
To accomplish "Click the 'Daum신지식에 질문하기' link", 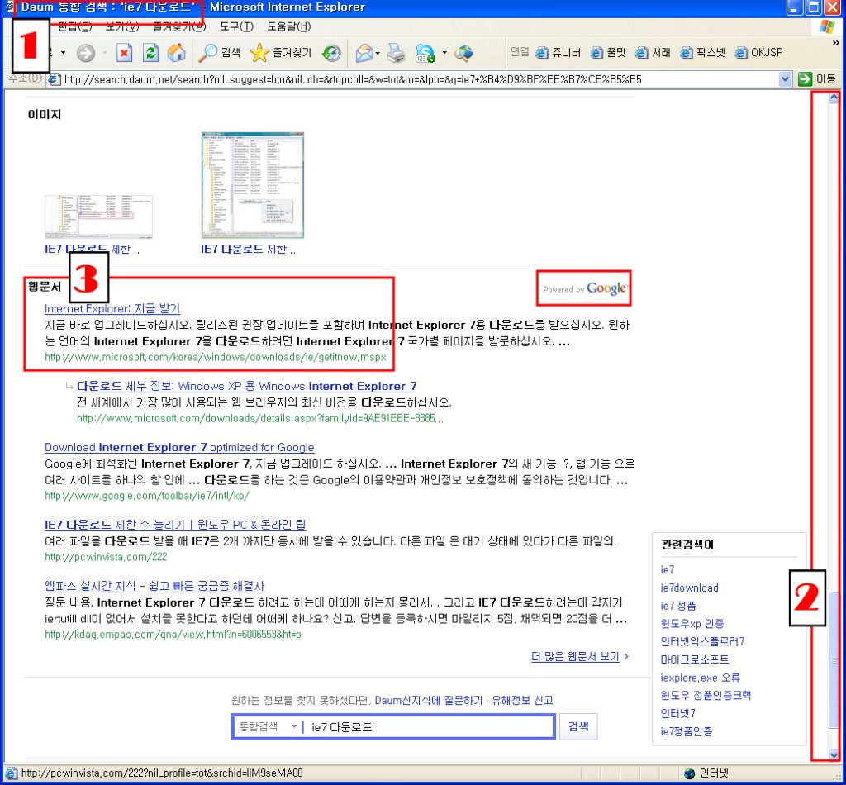I will [x=429, y=700].
